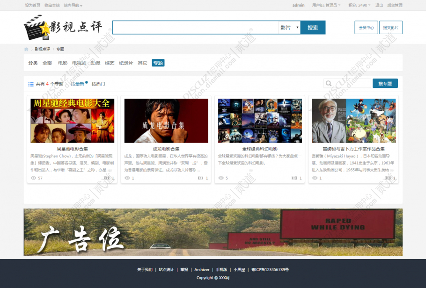Image resolution: width=426 pixels, height=288 pixels.
Task: Click the 搜专题 button
Action: coord(385,83)
